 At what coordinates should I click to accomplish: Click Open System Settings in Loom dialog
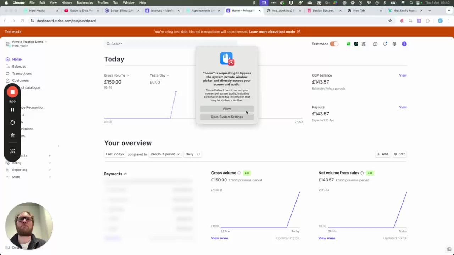point(227,117)
